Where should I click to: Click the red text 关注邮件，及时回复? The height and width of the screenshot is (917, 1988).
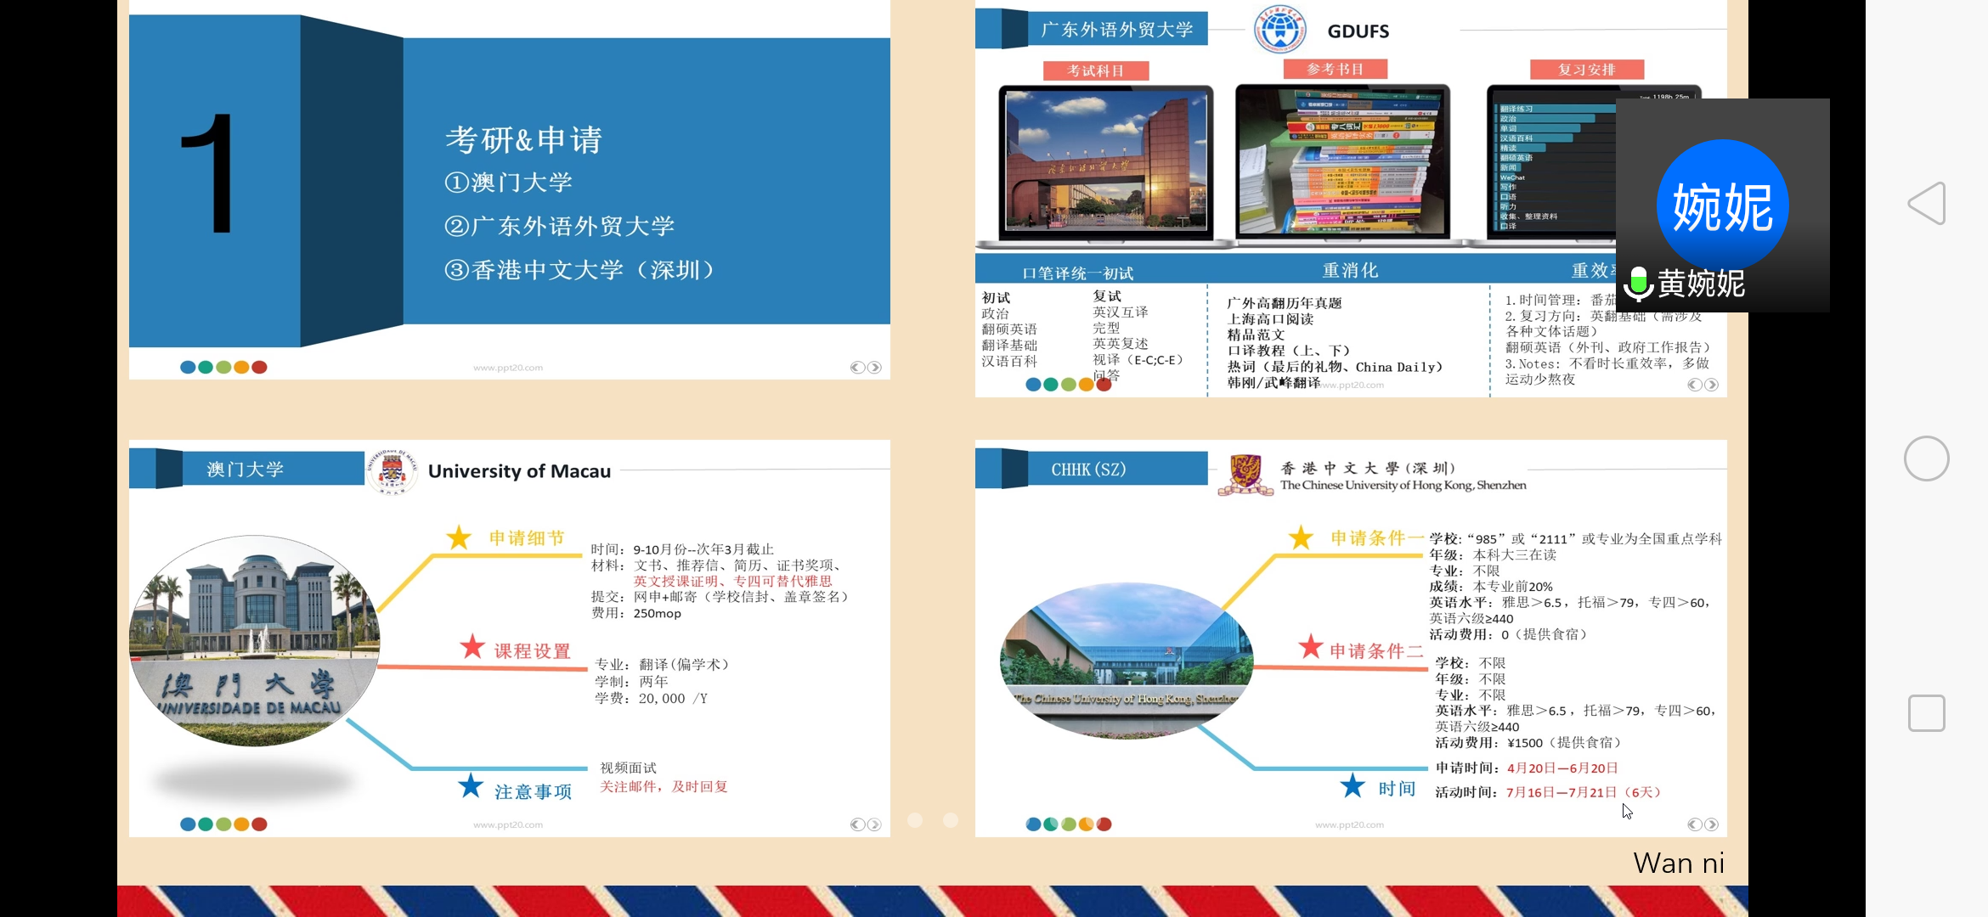tap(664, 786)
